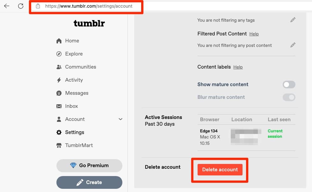Viewport: 312px width, 192px height.
Task: Open the Last seen column header
Action: click(x=279, y=119)
